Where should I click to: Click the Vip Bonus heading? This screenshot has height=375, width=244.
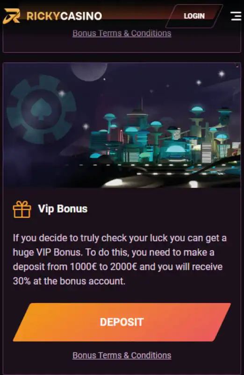63,209
